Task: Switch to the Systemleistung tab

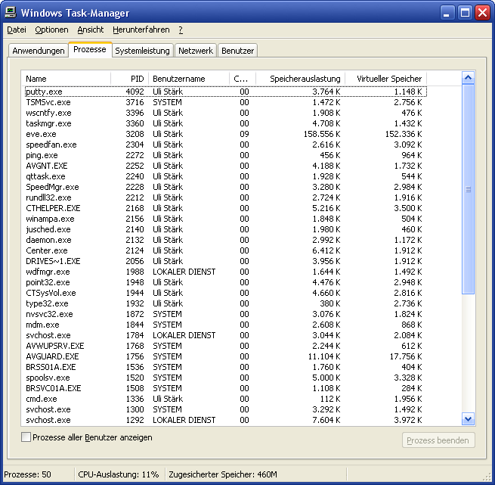Action: 142,51
